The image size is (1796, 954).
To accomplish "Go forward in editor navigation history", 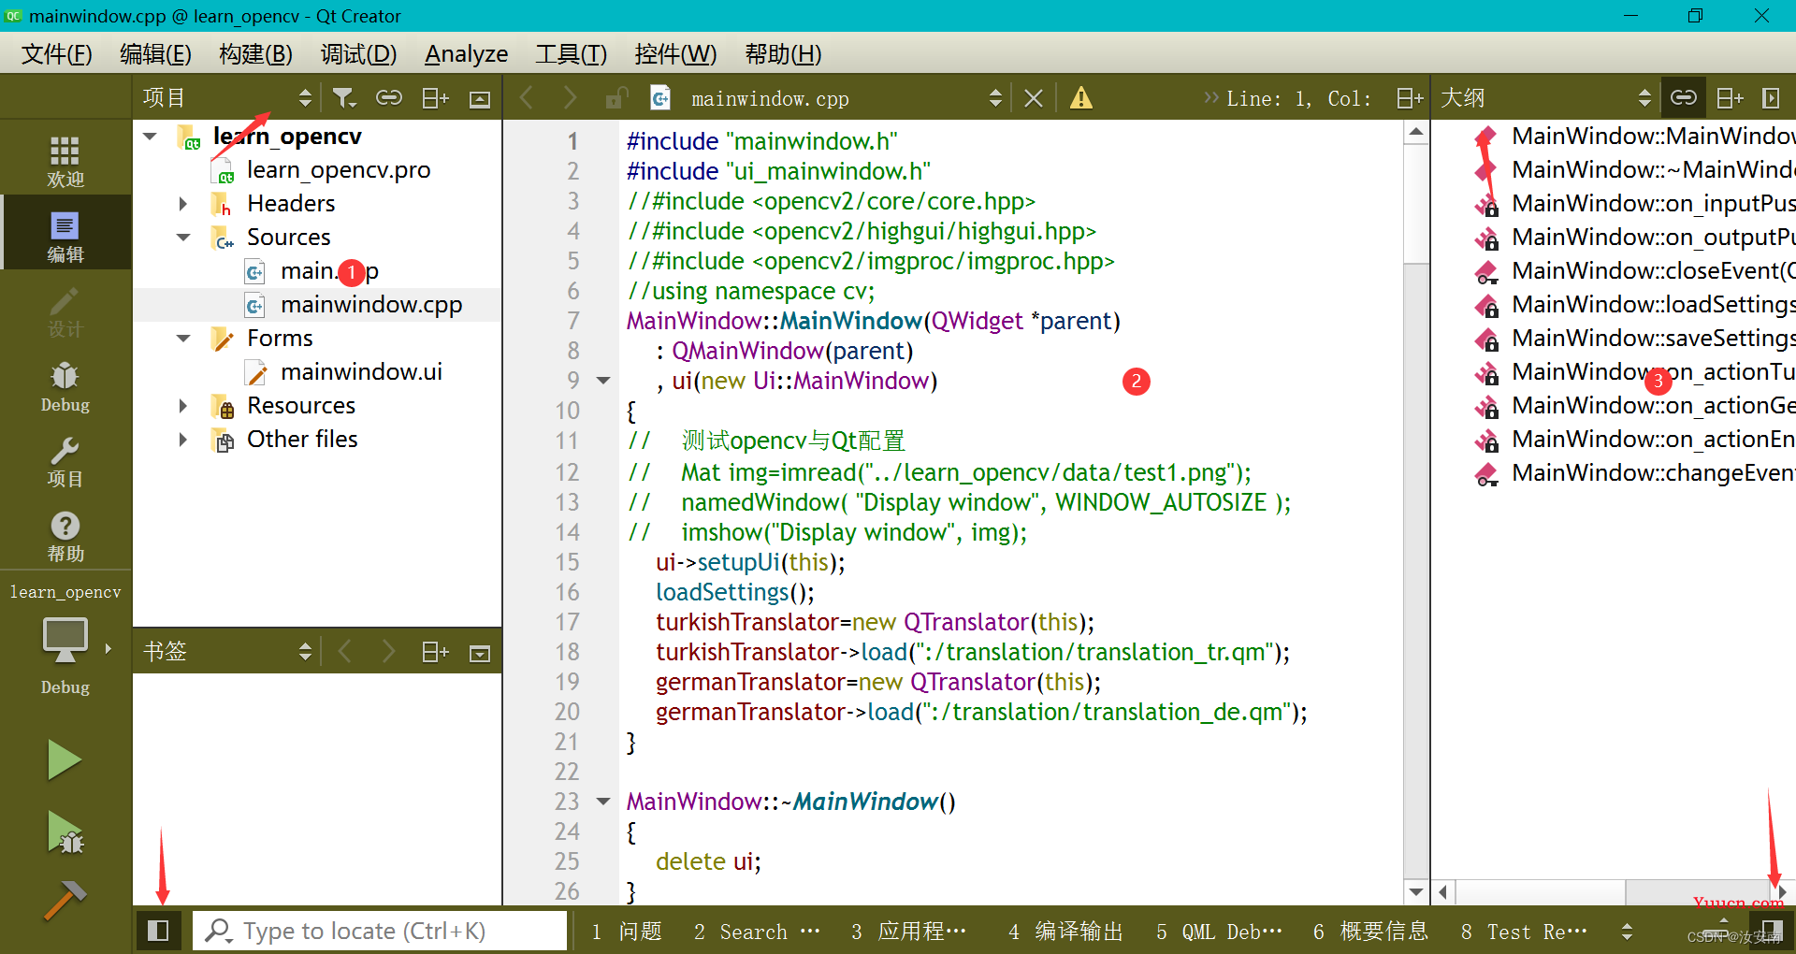I will [570, 98].
